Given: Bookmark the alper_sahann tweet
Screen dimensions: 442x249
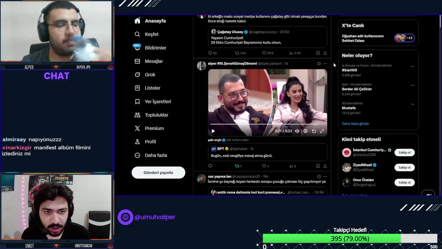Looking at the screenshot, I should click(x=318, y=166).
